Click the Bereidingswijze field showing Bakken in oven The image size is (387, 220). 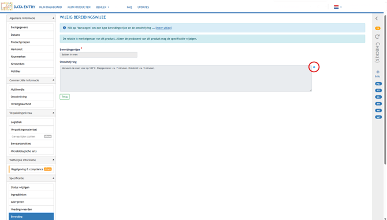click(x=98, y=55)
